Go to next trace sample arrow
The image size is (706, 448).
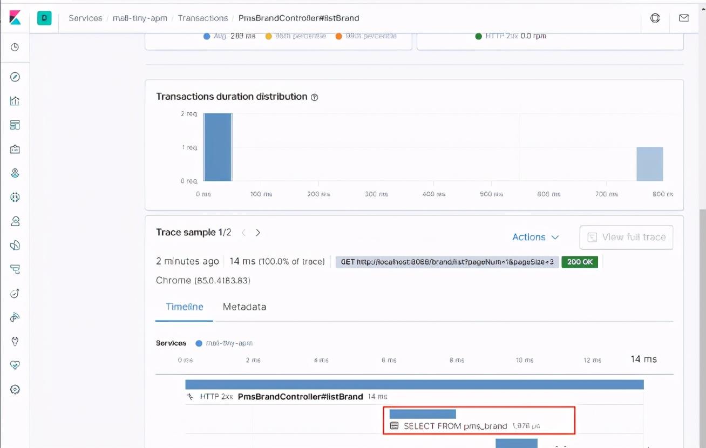(258, 233)
